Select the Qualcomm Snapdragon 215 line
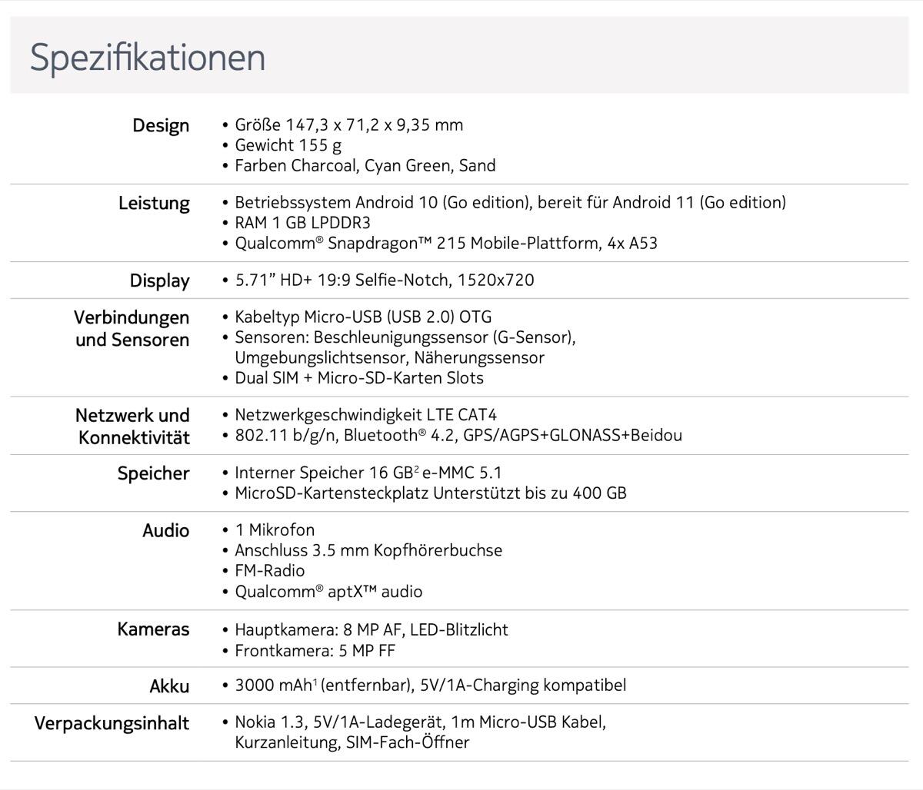 (446, 244)
